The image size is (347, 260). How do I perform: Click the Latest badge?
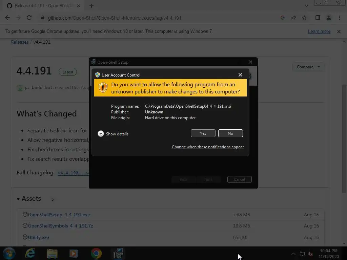pyautogui.click(x=68, y=72)
